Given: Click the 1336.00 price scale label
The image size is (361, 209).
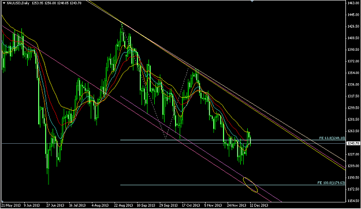Looking at the screenshot, I should pyautogui.click(x=353, y=84).
